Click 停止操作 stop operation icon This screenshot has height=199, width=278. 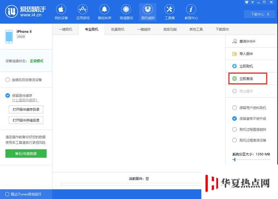(x=234, y=91)
